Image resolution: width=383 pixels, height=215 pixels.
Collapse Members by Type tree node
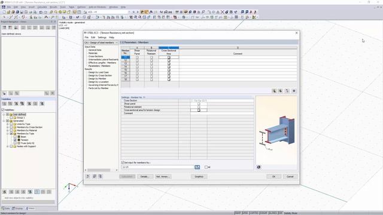(x=8, y=134)
